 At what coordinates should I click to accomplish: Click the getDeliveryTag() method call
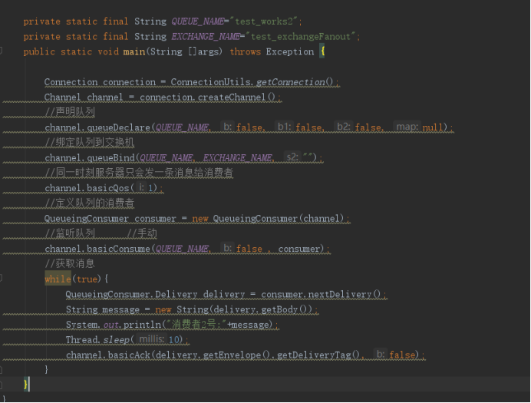point(318,355)
